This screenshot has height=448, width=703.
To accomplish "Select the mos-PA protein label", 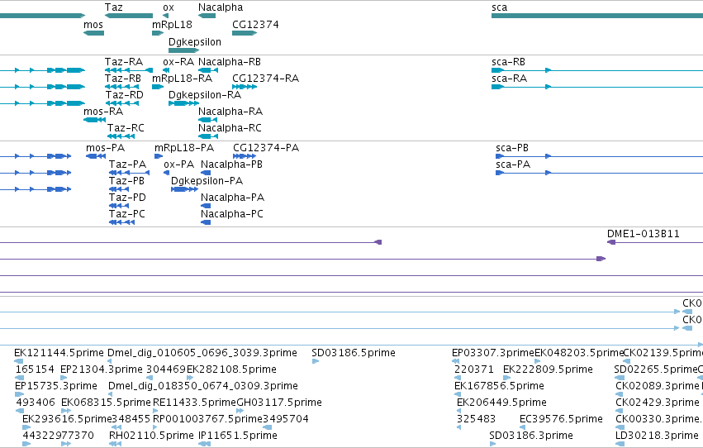I will coord(106,148).
